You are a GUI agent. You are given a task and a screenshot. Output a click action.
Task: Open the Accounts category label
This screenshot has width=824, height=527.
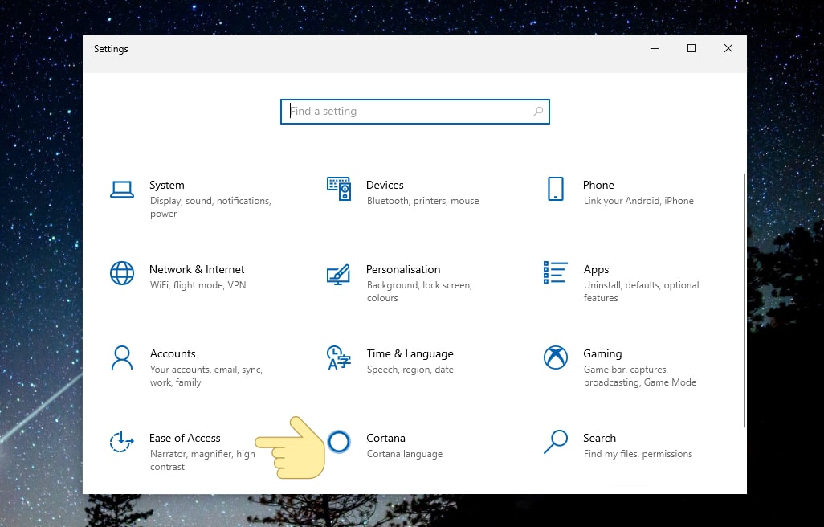pos(173,353)
